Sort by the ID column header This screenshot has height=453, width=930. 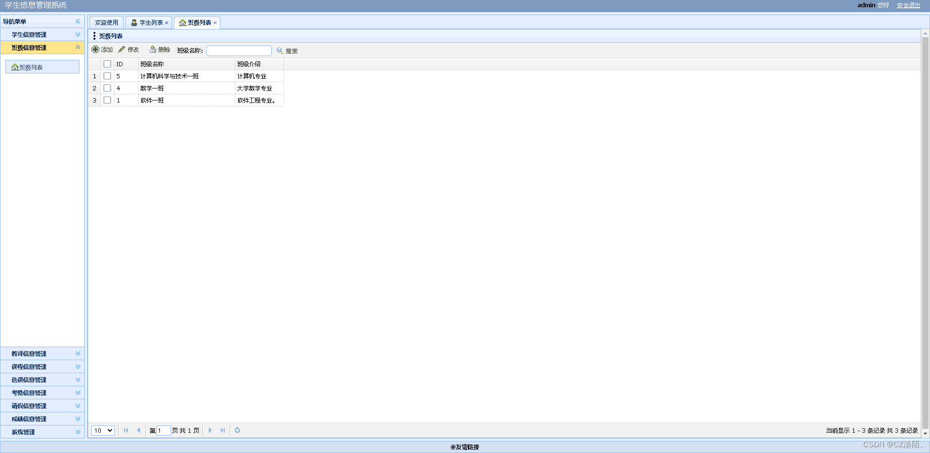(x=126, y=64)
